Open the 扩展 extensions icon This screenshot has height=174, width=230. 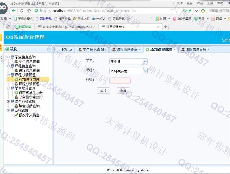tap(161, 19)
